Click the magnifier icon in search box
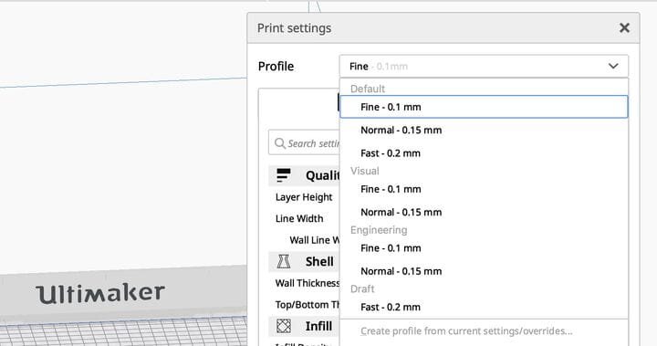Screen dimensions: 657x346 [280, 143]
